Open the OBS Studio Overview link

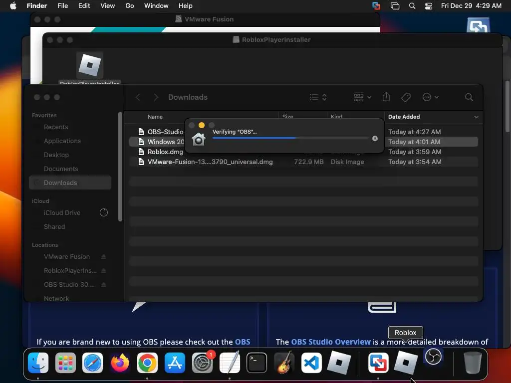331,342
